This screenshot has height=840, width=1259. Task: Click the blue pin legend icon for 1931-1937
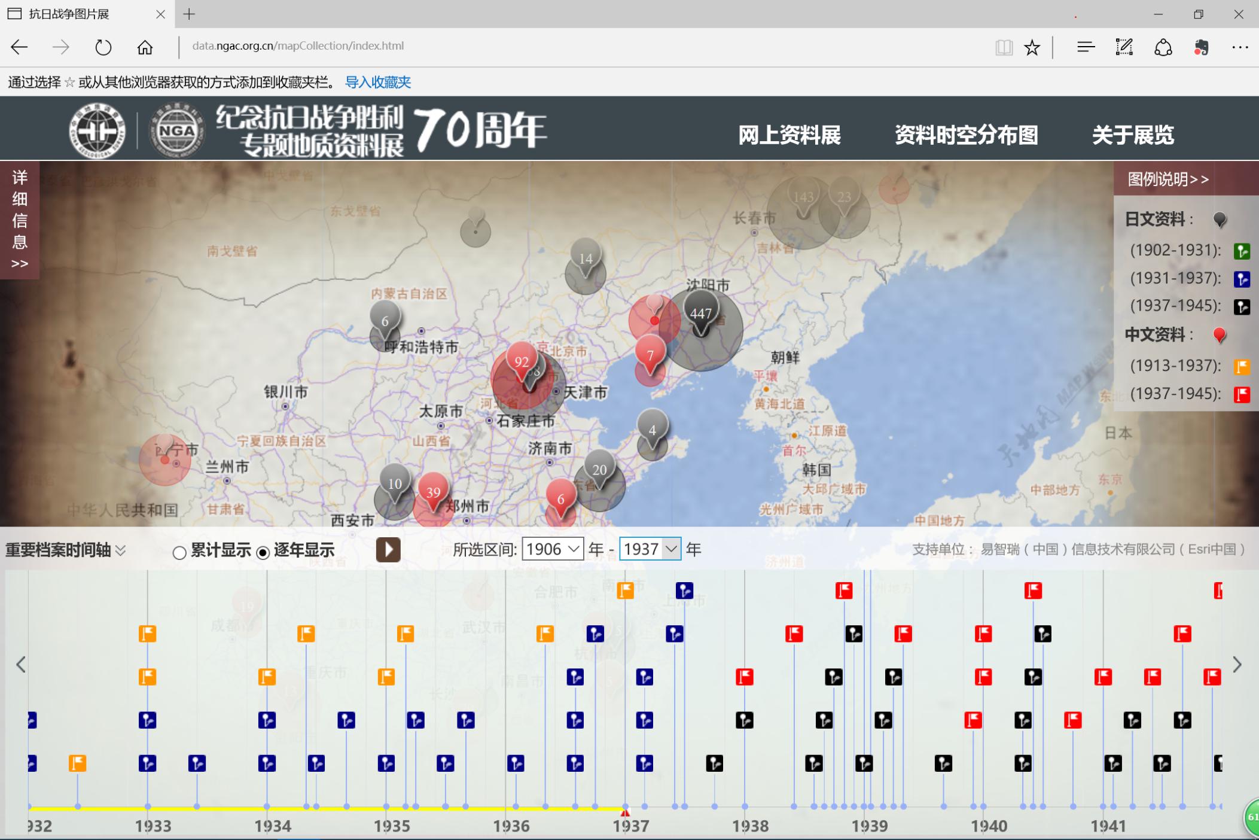1241,278
